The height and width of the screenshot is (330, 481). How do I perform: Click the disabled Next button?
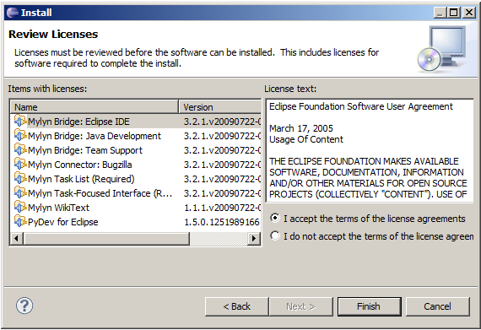pos(301,306)
